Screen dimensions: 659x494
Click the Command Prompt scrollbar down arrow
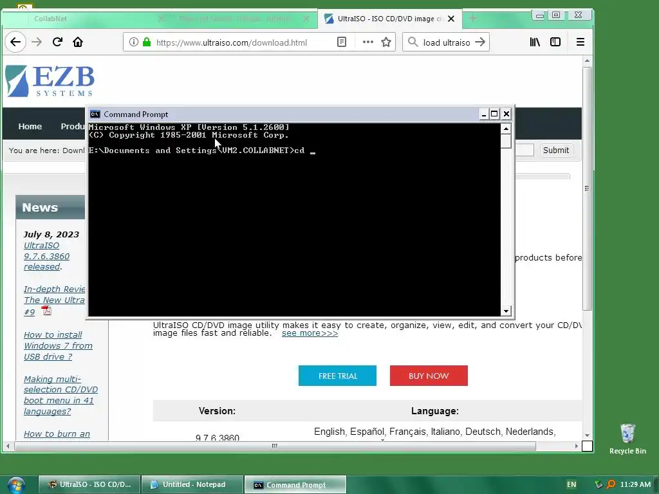[x=506, y=311]
